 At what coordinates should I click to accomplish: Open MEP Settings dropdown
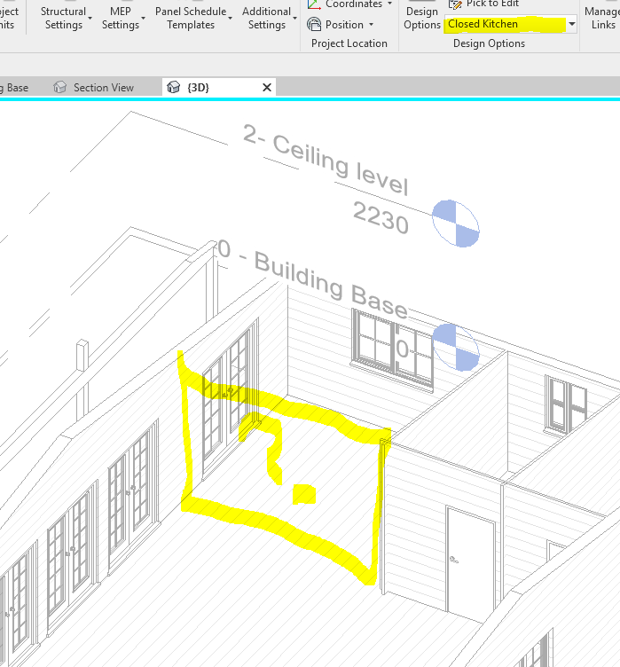[x=123, y=18]
